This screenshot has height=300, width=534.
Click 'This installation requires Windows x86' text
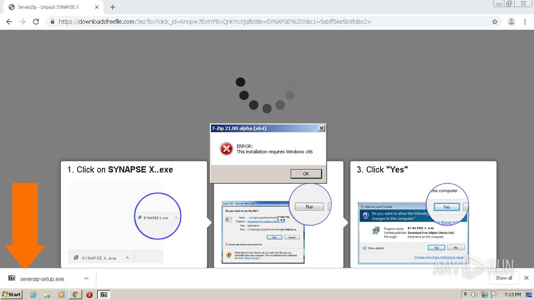pyautogui.click(x=275, y=152)
